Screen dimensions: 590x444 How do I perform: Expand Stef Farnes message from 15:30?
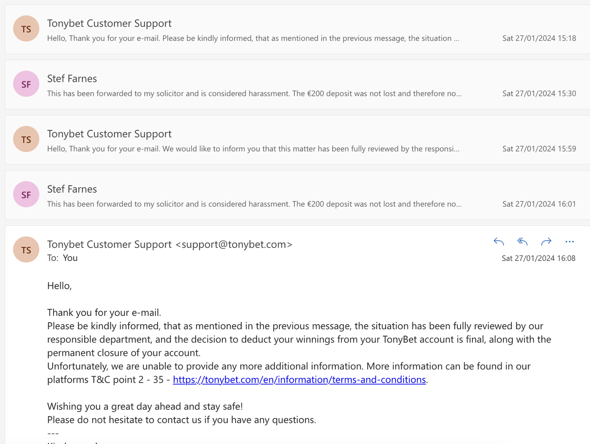tap(72, 79)
